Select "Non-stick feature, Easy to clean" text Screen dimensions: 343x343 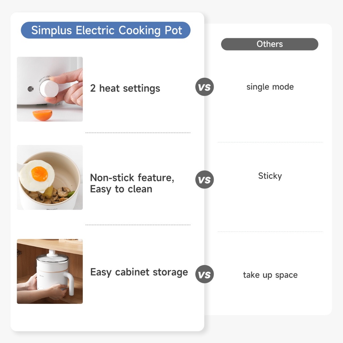[x=132, y=183]
